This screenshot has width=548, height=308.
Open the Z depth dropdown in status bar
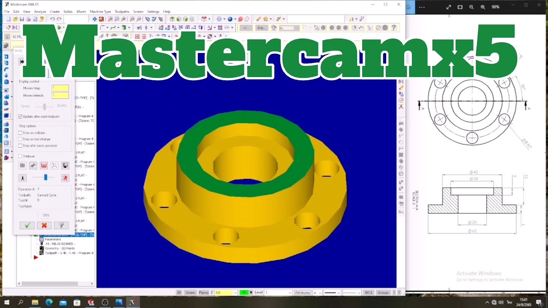pyautogui.click(x=235, y=293)
